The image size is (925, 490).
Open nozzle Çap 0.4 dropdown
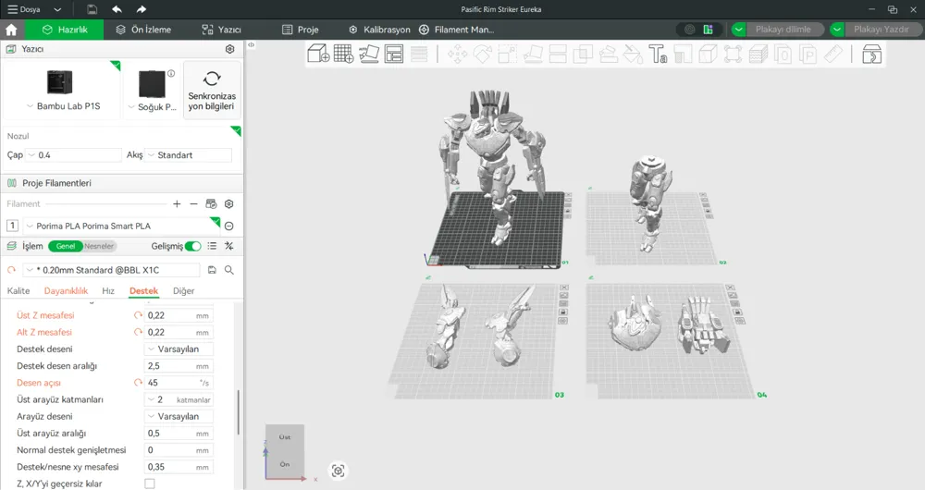(74, 155)
